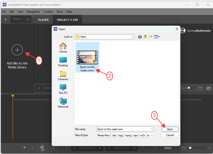Click the arrow icon left of Save
The height and width of the screenshot is (154, 213).
[x=155, y=148]
